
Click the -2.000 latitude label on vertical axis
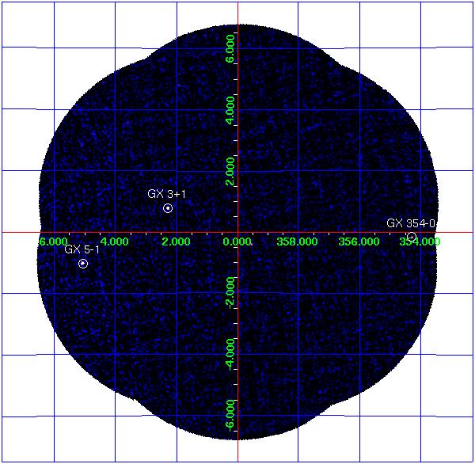[x=230, y=292]
